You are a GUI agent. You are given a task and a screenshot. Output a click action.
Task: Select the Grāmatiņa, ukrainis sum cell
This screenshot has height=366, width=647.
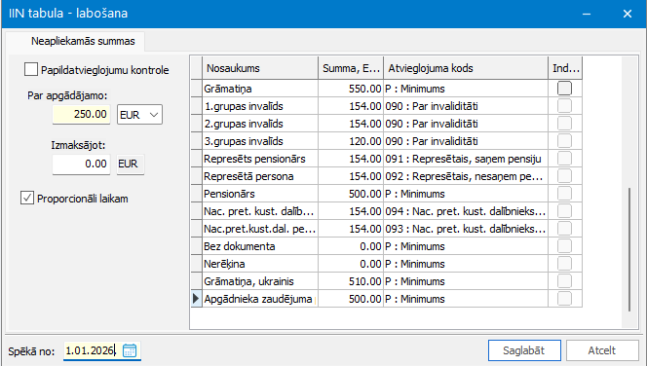351,281
